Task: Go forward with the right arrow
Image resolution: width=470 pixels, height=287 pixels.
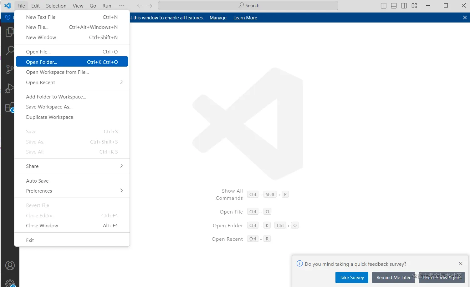Action: click(x=150, y=6)
